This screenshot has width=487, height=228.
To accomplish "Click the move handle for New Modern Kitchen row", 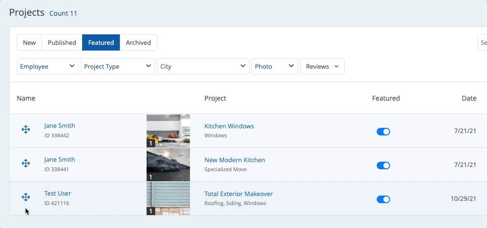I will [x=26, y=164].
